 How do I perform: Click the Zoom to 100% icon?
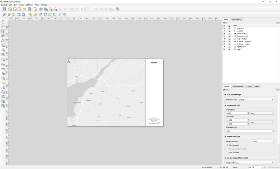[14, 15]
